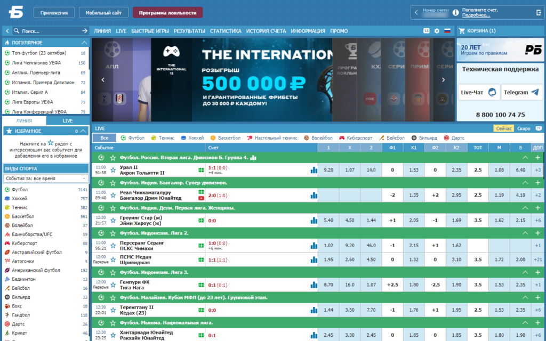Click the TV icon next to Скоро

click(x=539, y=128)
